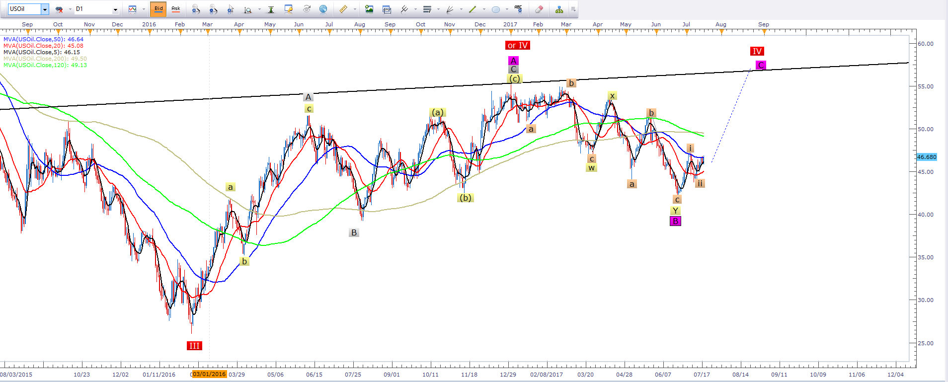Select the ruler measurement tool
Viewport: 948px width, 382px height.
(x=343, y=9)
